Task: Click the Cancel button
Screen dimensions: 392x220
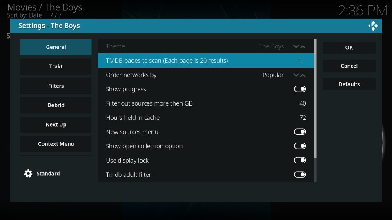Action: tap(349, 66)
